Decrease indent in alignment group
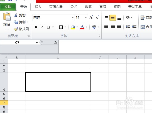Viewport: 152px width, 113px height. pos(128,27)
